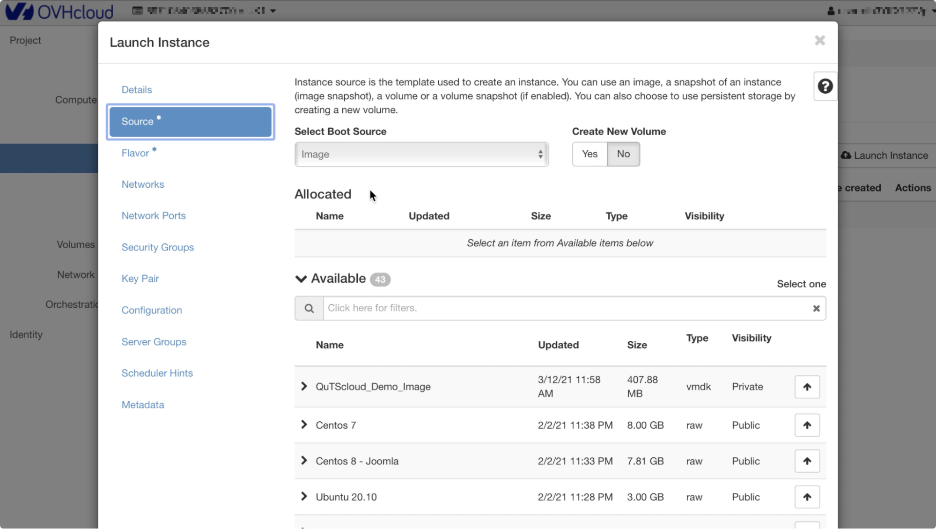Clear the filter field with the X icon

coord(816,308)
